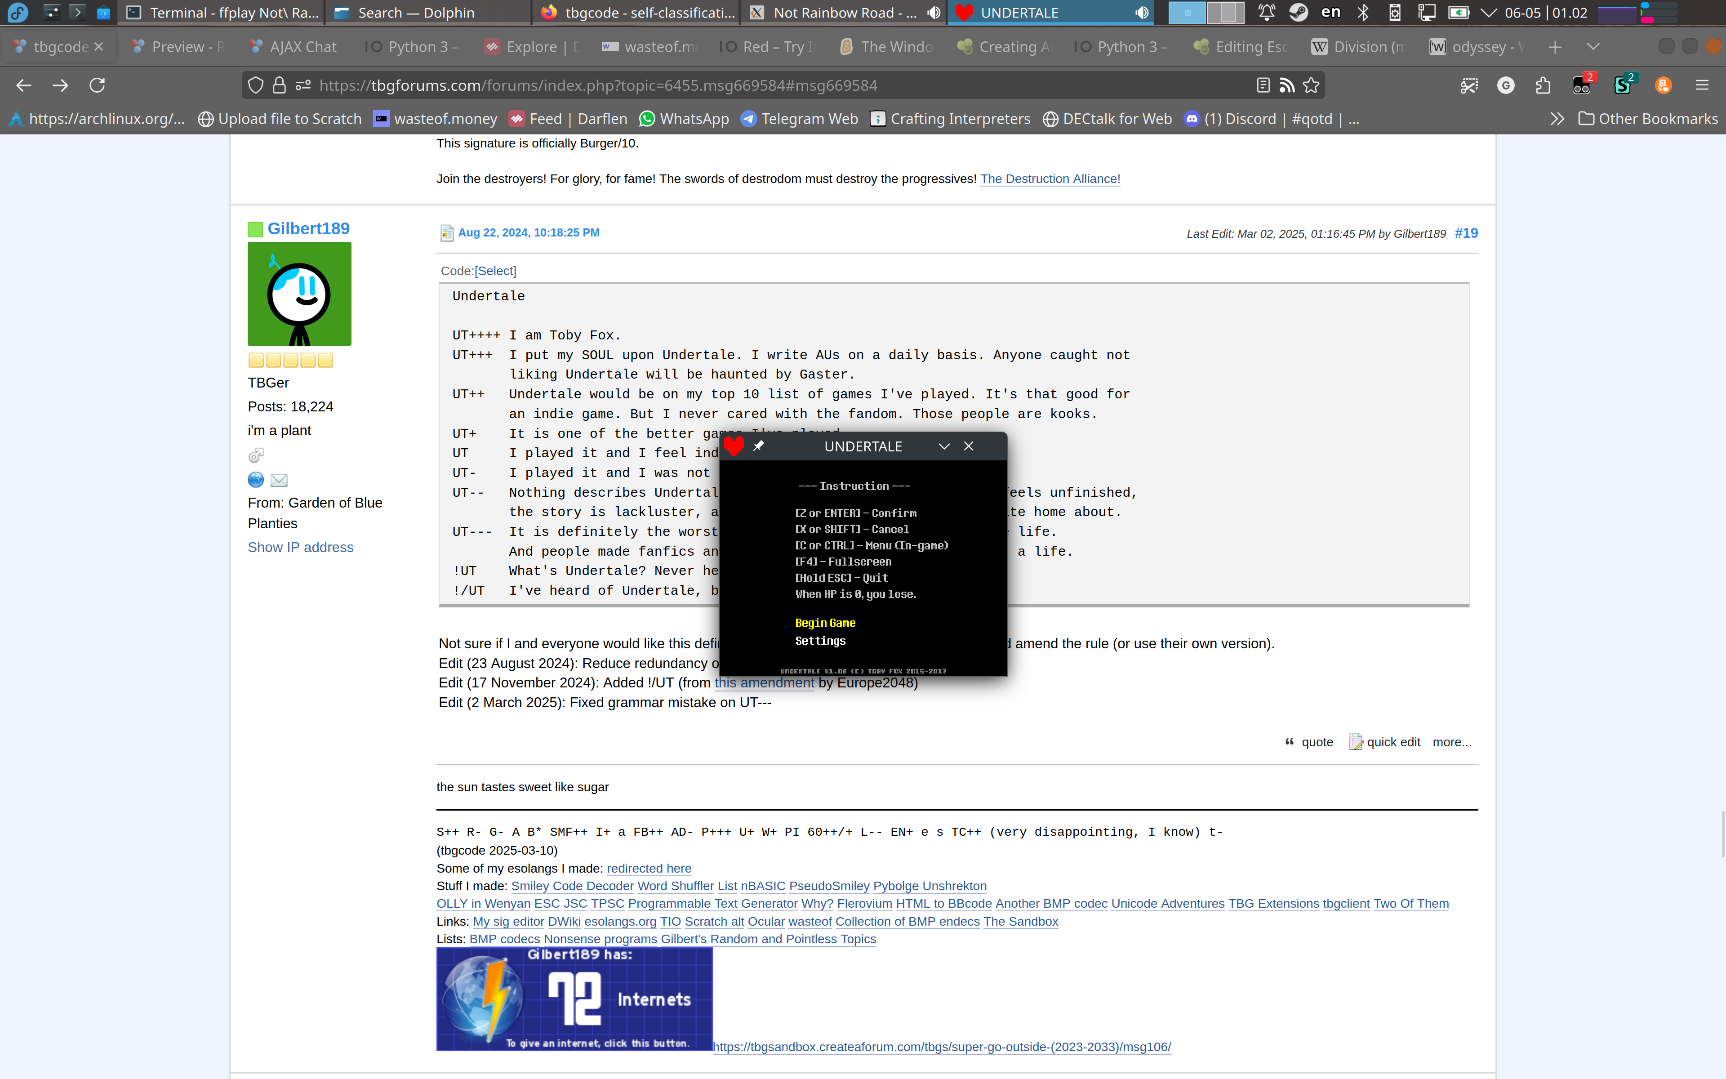Open the Aug 22, 2024 post date link
Viewport: 1726px width, 1079px height.
(x=529, y=232)
